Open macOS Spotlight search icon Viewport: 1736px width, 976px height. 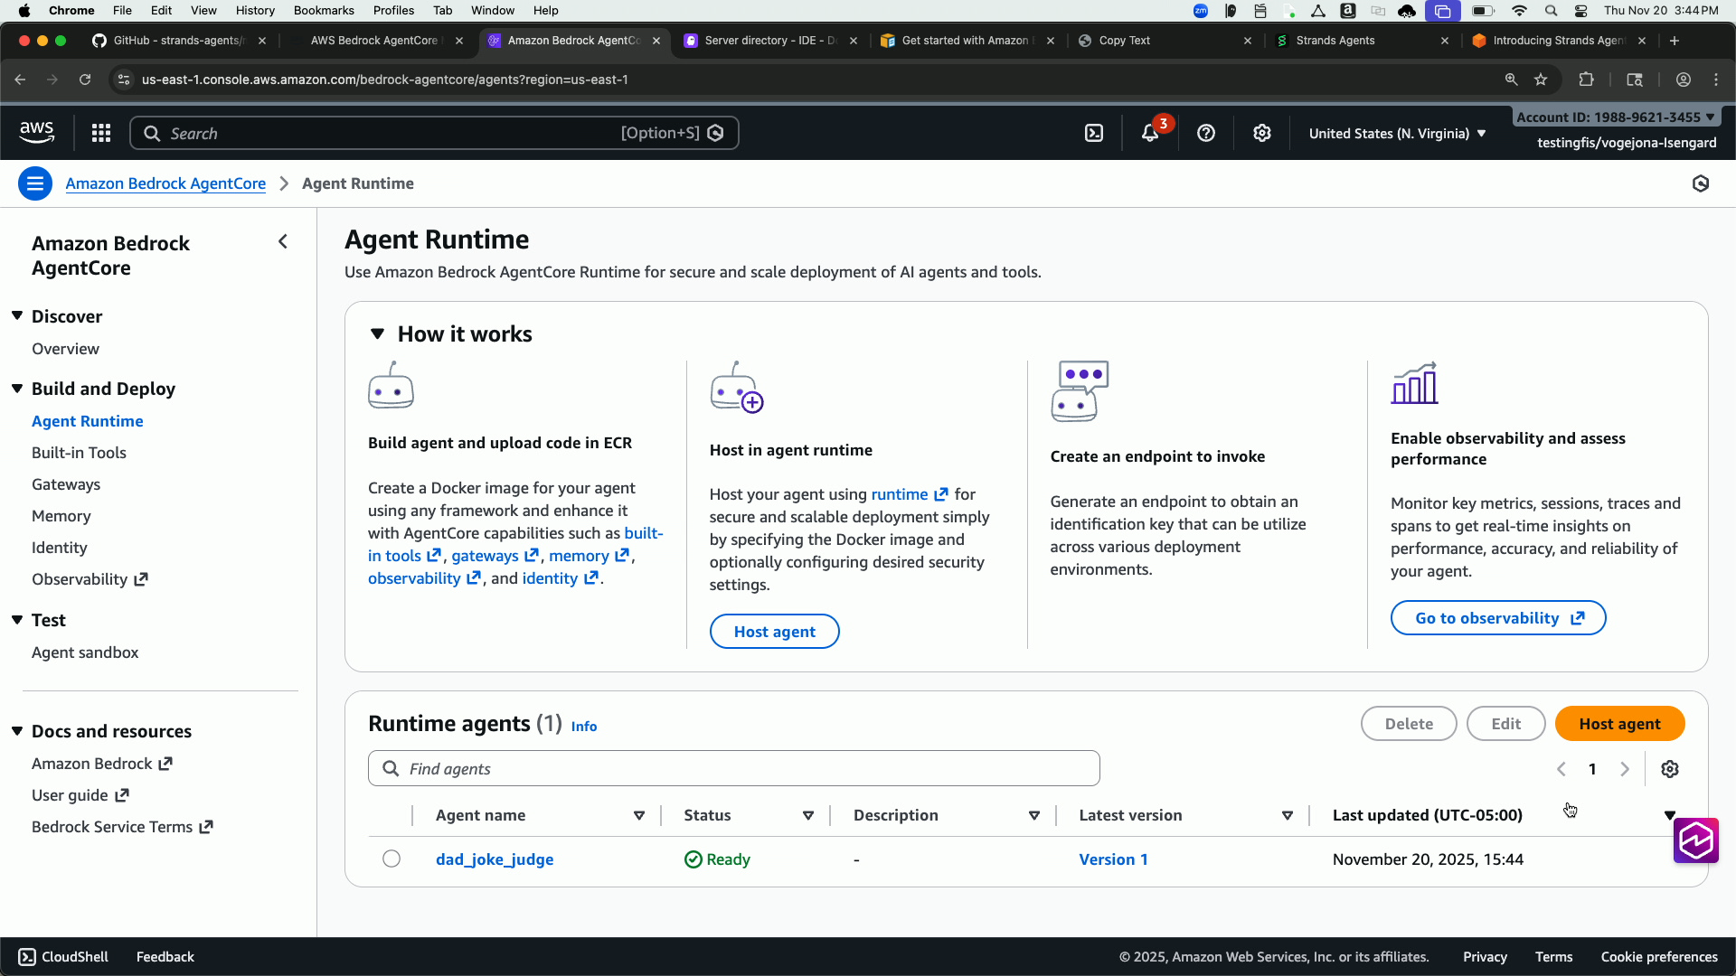click(1552, 11)
